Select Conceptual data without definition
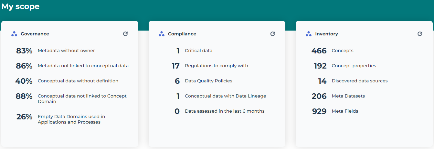The height and width of the screenshot is (149, 434). point(78,81)
